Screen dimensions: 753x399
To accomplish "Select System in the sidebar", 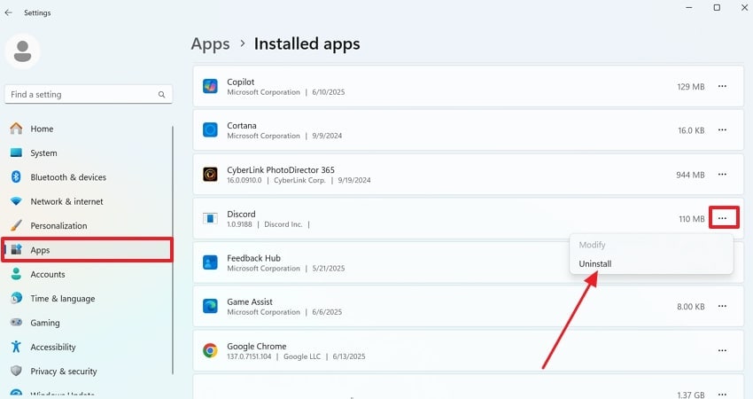I will click(x=87, y=153).
